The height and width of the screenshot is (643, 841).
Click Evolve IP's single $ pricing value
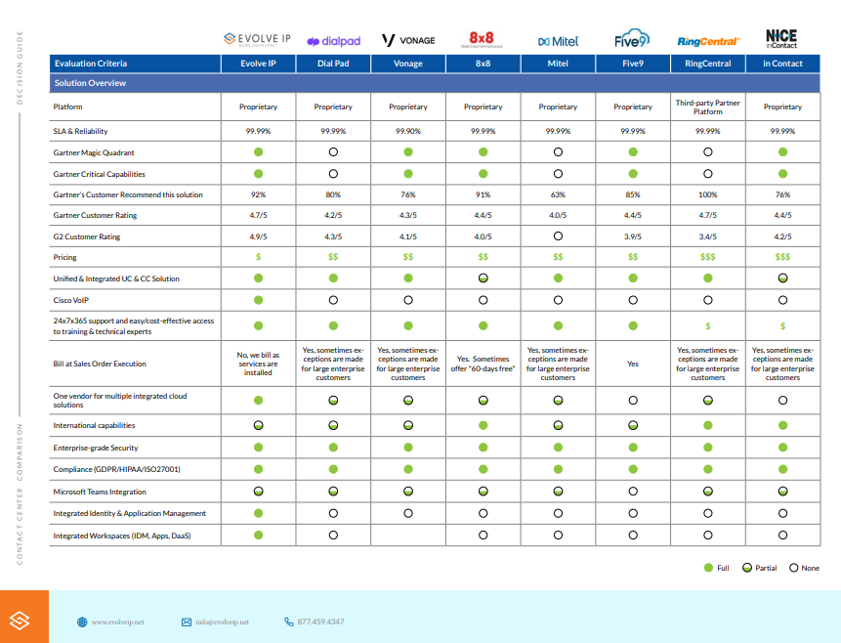(259, 257)
